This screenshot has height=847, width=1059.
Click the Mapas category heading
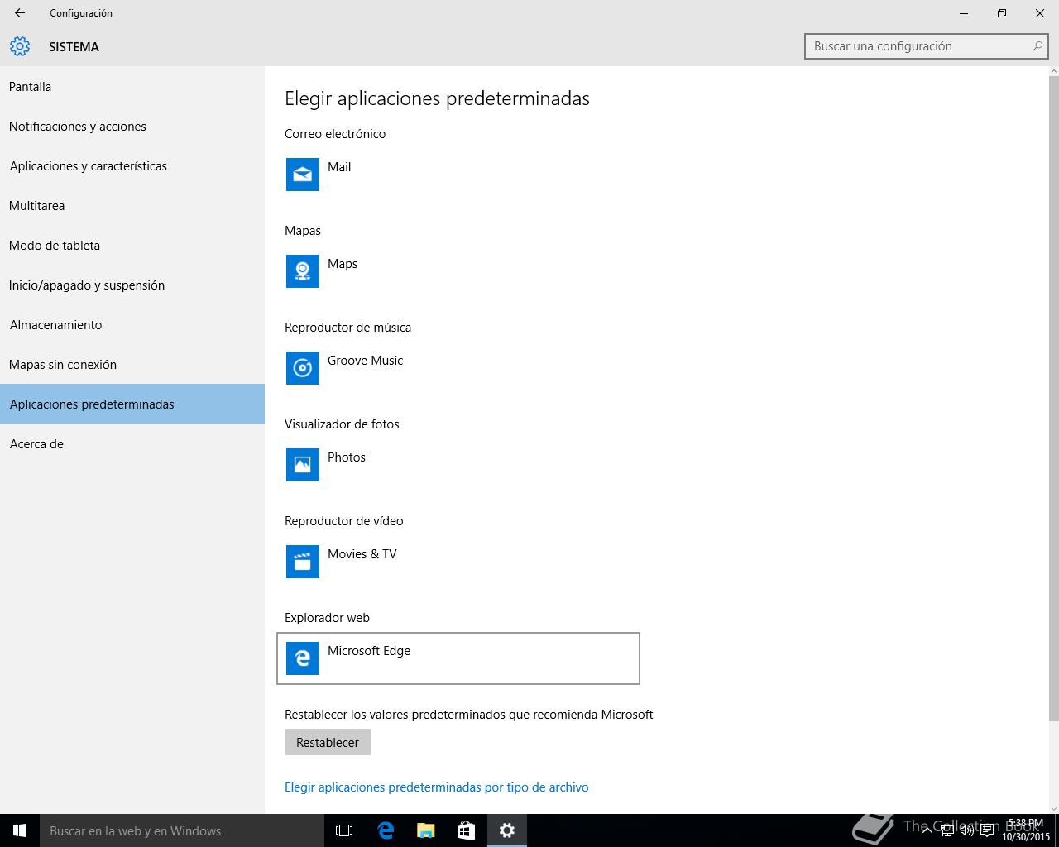click(x=303, y=230)
